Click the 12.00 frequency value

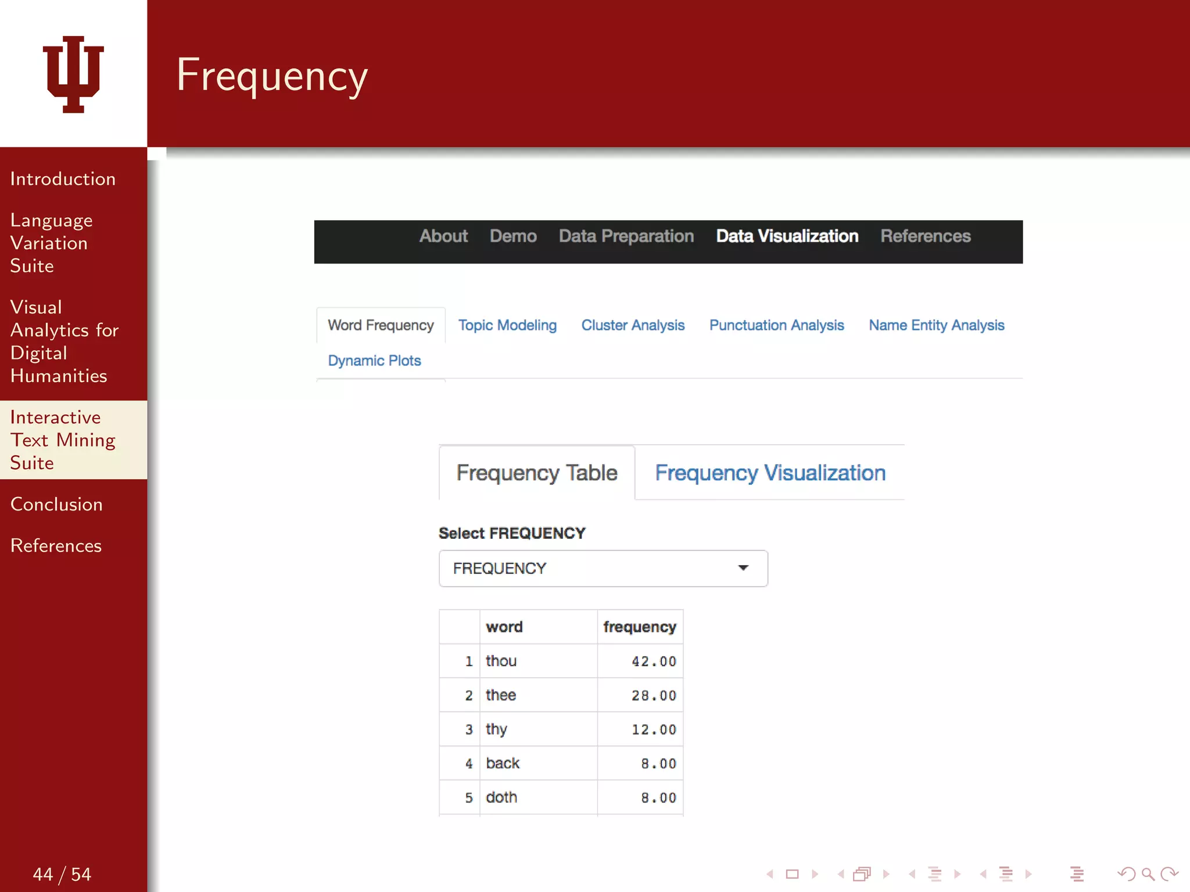pos(654,729)
